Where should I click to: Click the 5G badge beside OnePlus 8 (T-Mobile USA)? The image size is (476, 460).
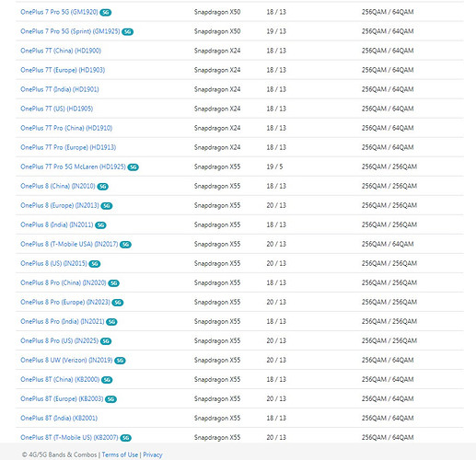(x=125, y=245)
